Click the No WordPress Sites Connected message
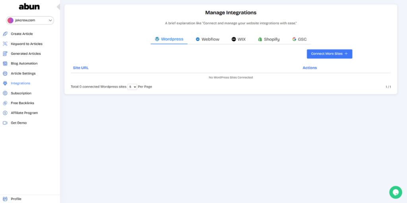407x203 pixels. pyautogui.click(x=231, y=77)
